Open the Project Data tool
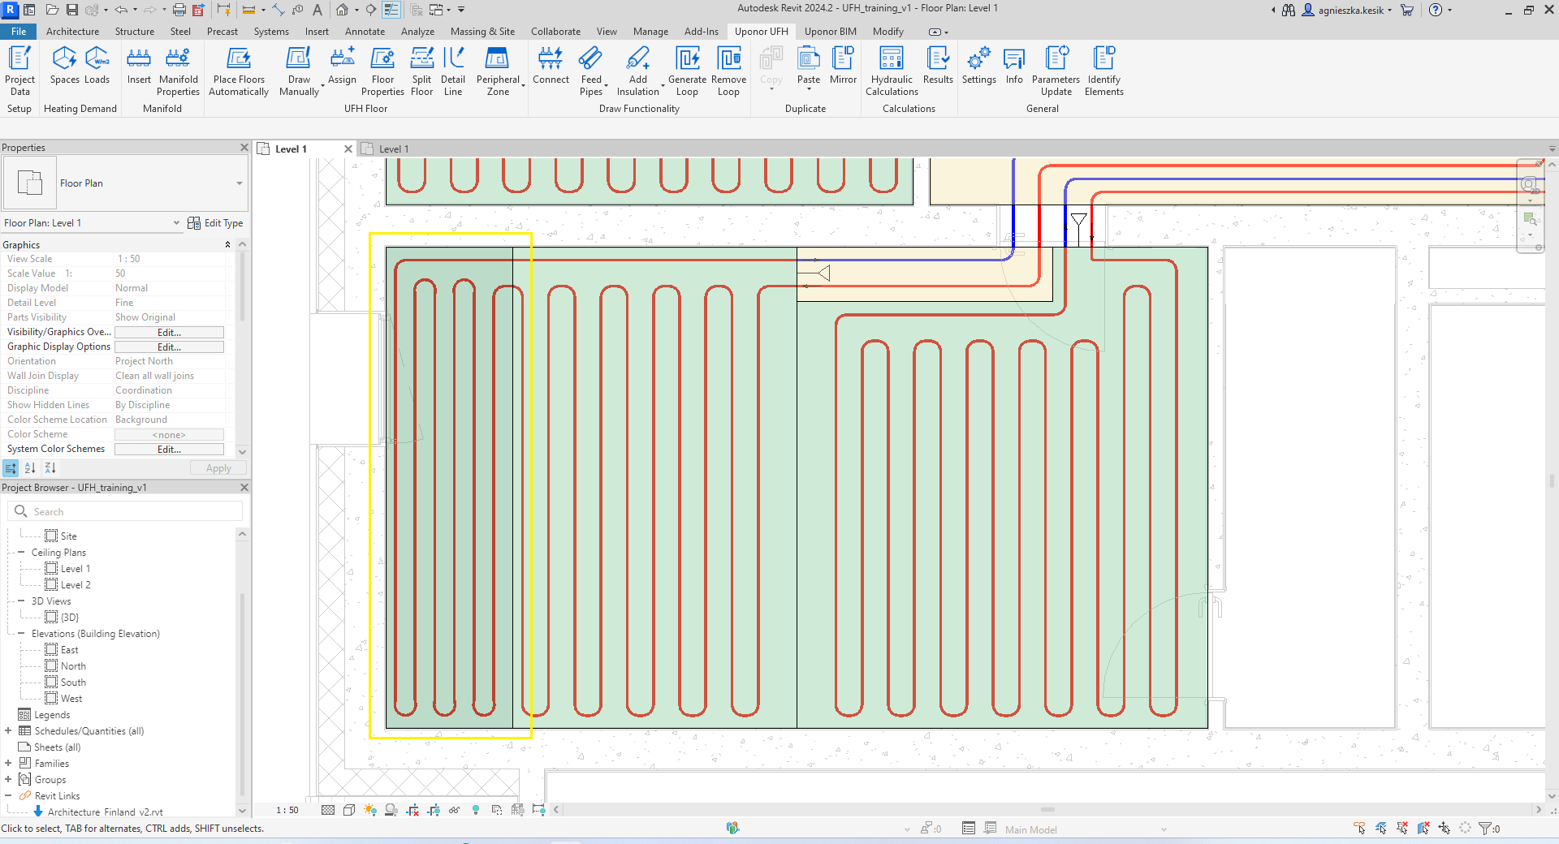The width and height of the screenshot is (1559, 844). (x=19, y=71)
